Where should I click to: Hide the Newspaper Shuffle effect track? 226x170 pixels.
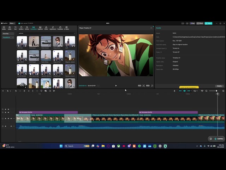click(x=8, y=112)
